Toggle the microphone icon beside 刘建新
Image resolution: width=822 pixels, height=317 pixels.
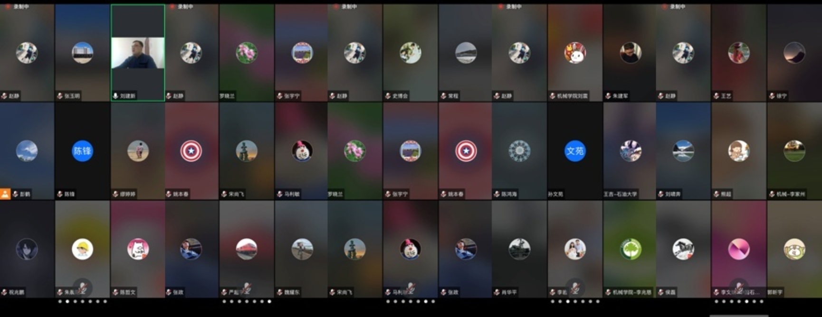click(115, 96)
